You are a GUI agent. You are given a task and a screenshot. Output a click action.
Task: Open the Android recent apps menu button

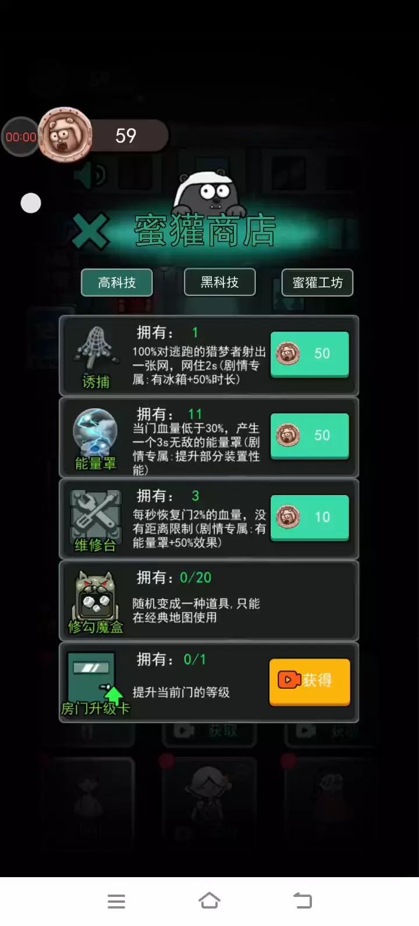[116, 901]
